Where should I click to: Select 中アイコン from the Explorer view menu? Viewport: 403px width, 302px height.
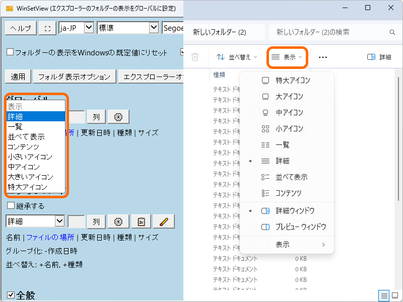290,113
